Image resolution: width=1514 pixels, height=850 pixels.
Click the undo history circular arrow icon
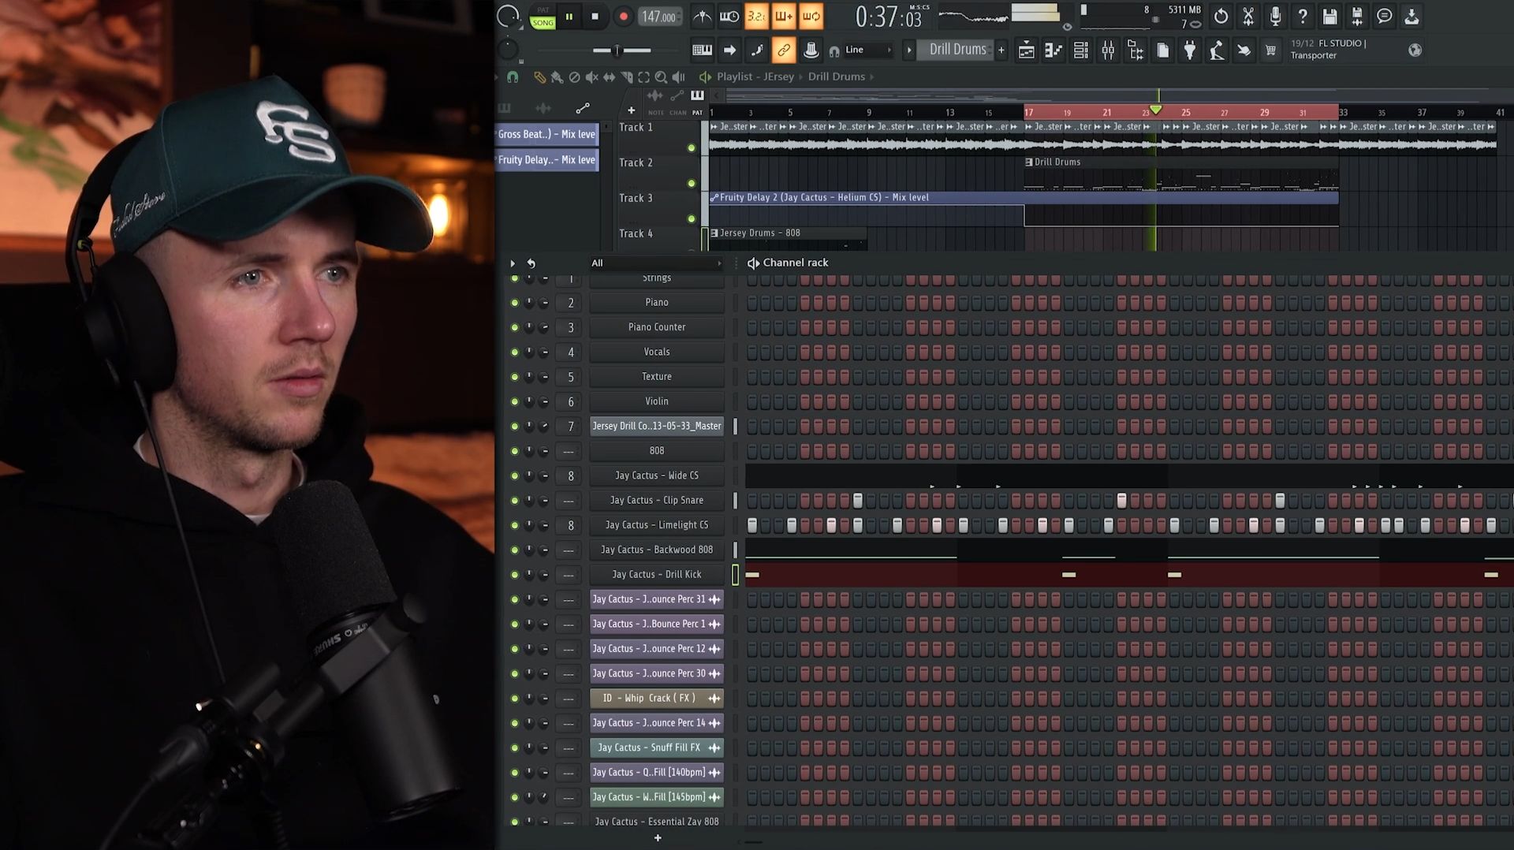1221,17
